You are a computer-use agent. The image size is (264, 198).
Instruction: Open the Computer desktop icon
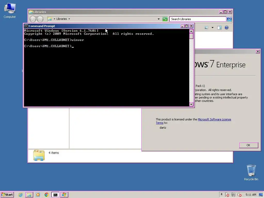(x=10, y=11)
